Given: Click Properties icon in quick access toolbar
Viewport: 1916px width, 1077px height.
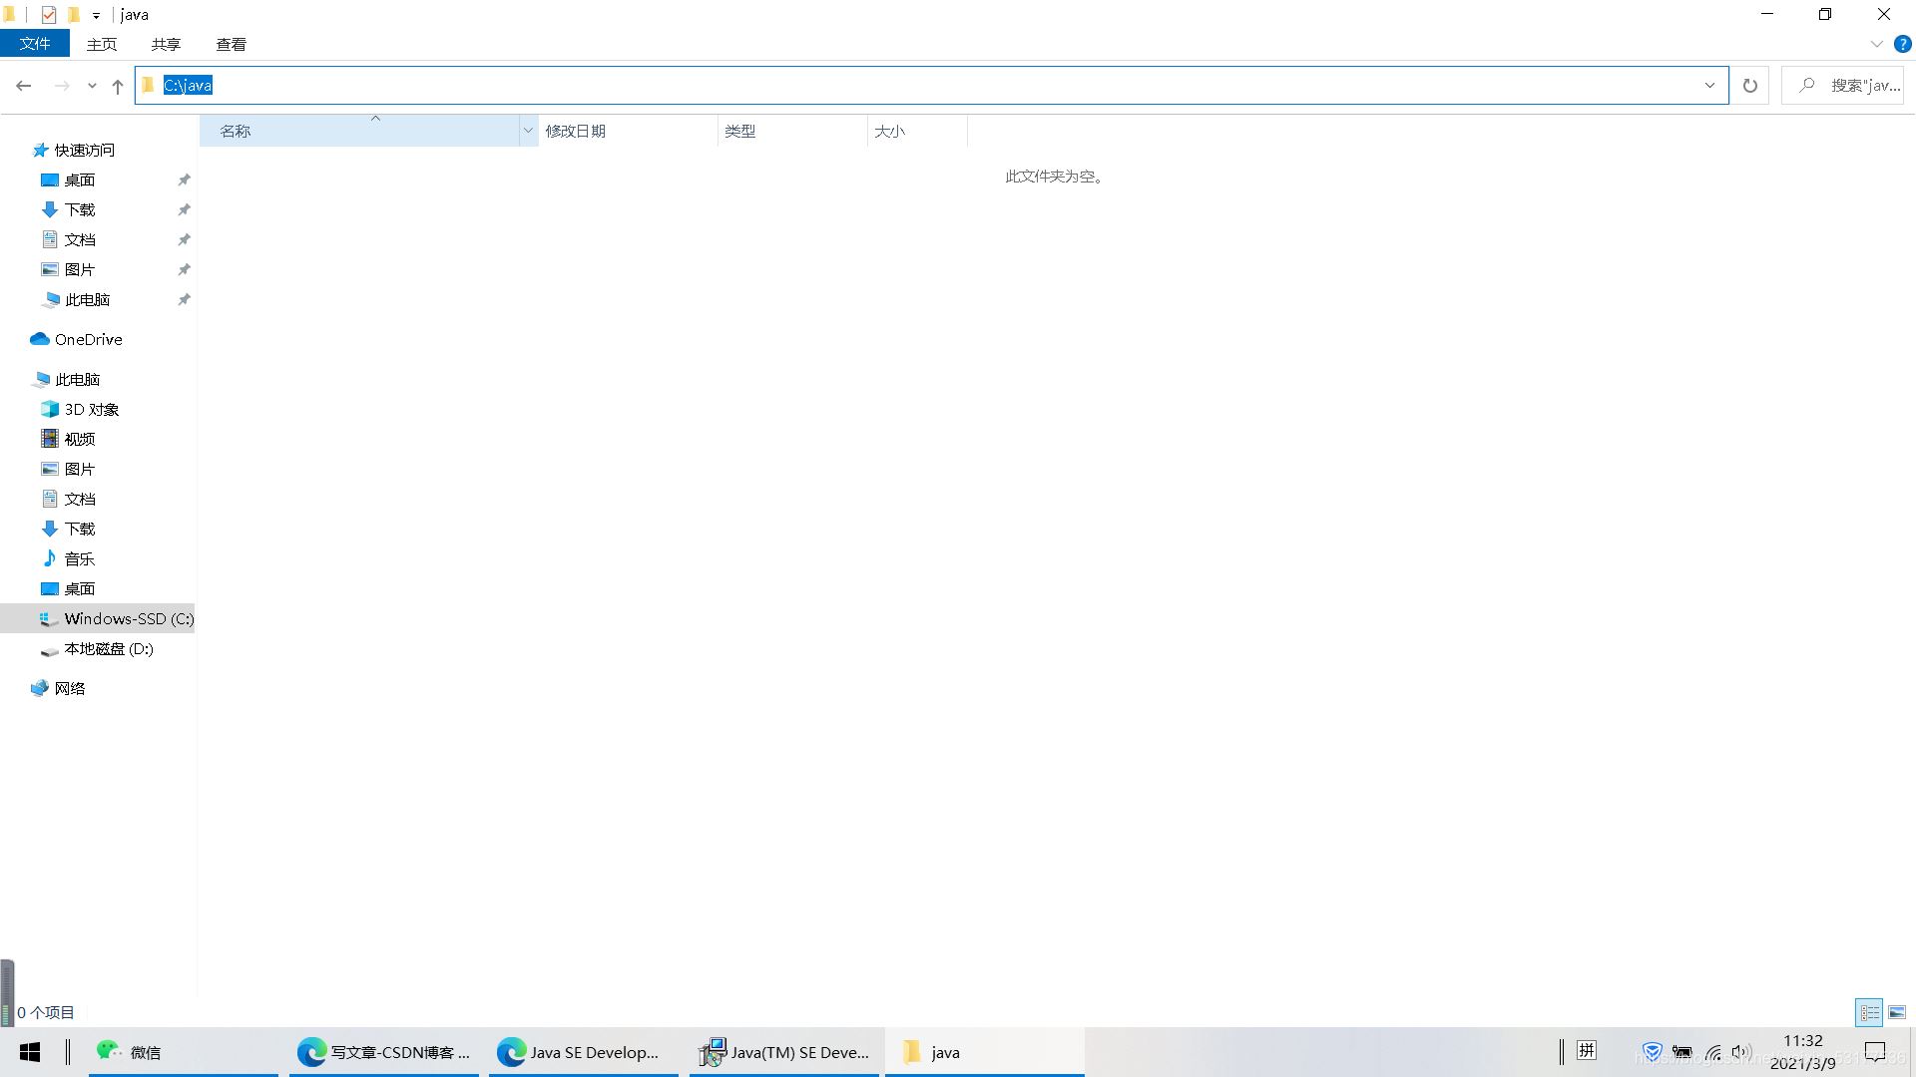Looking at the screenshot, I should point(48,15).
